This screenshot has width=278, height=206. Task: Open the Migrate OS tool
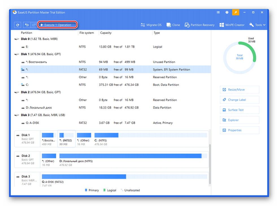point(151,25)
